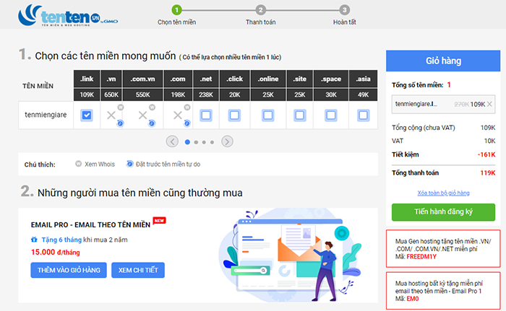Click XEM CHI TIẾT button
The image size is (506, 311).
tap(138, 270)
